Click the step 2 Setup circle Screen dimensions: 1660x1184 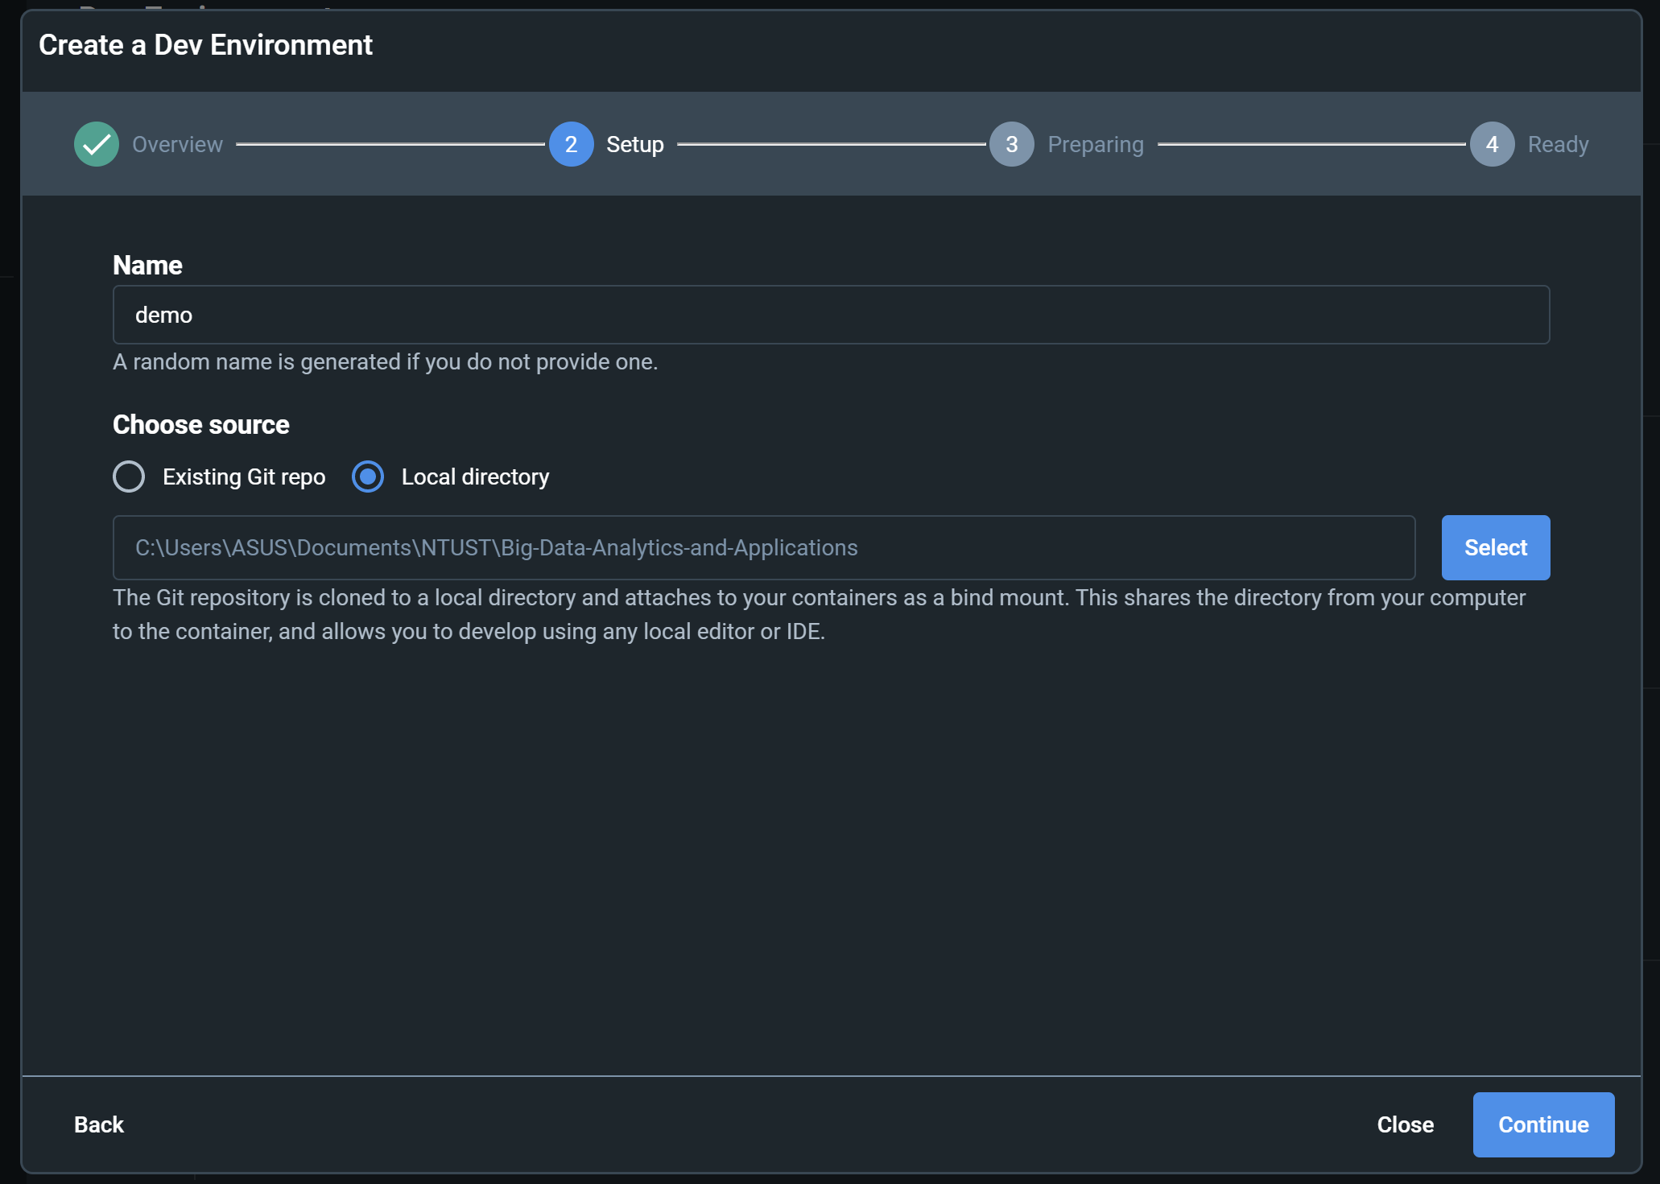(571, 144)
